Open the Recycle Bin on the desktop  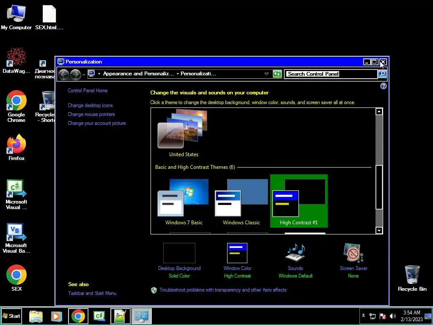[412, 278]
